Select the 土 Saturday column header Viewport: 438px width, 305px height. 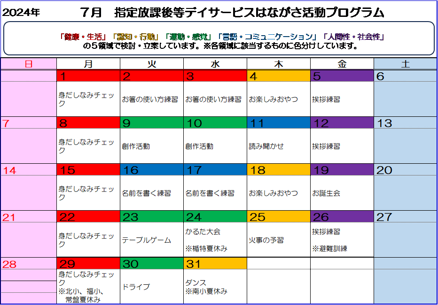(405, 64)
